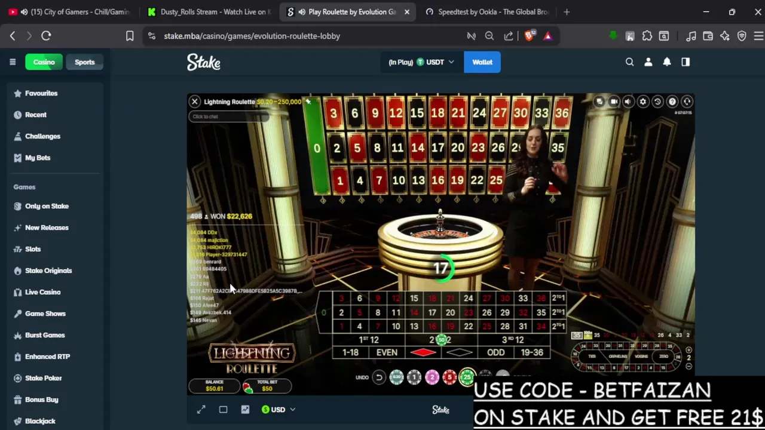Place a bet on EVEN
The image size is (765, 430).
point(387,352)
